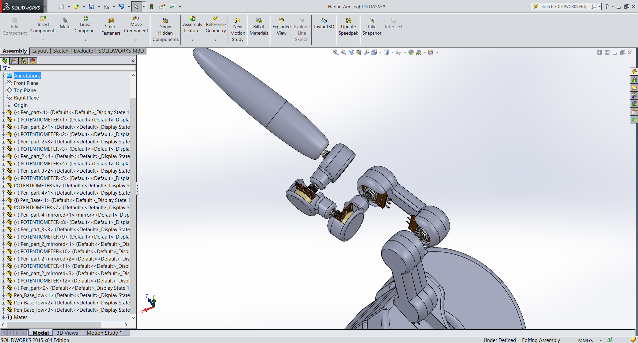
Task: Click Zoom to Area magnifier icon
Action: (344, 52)
